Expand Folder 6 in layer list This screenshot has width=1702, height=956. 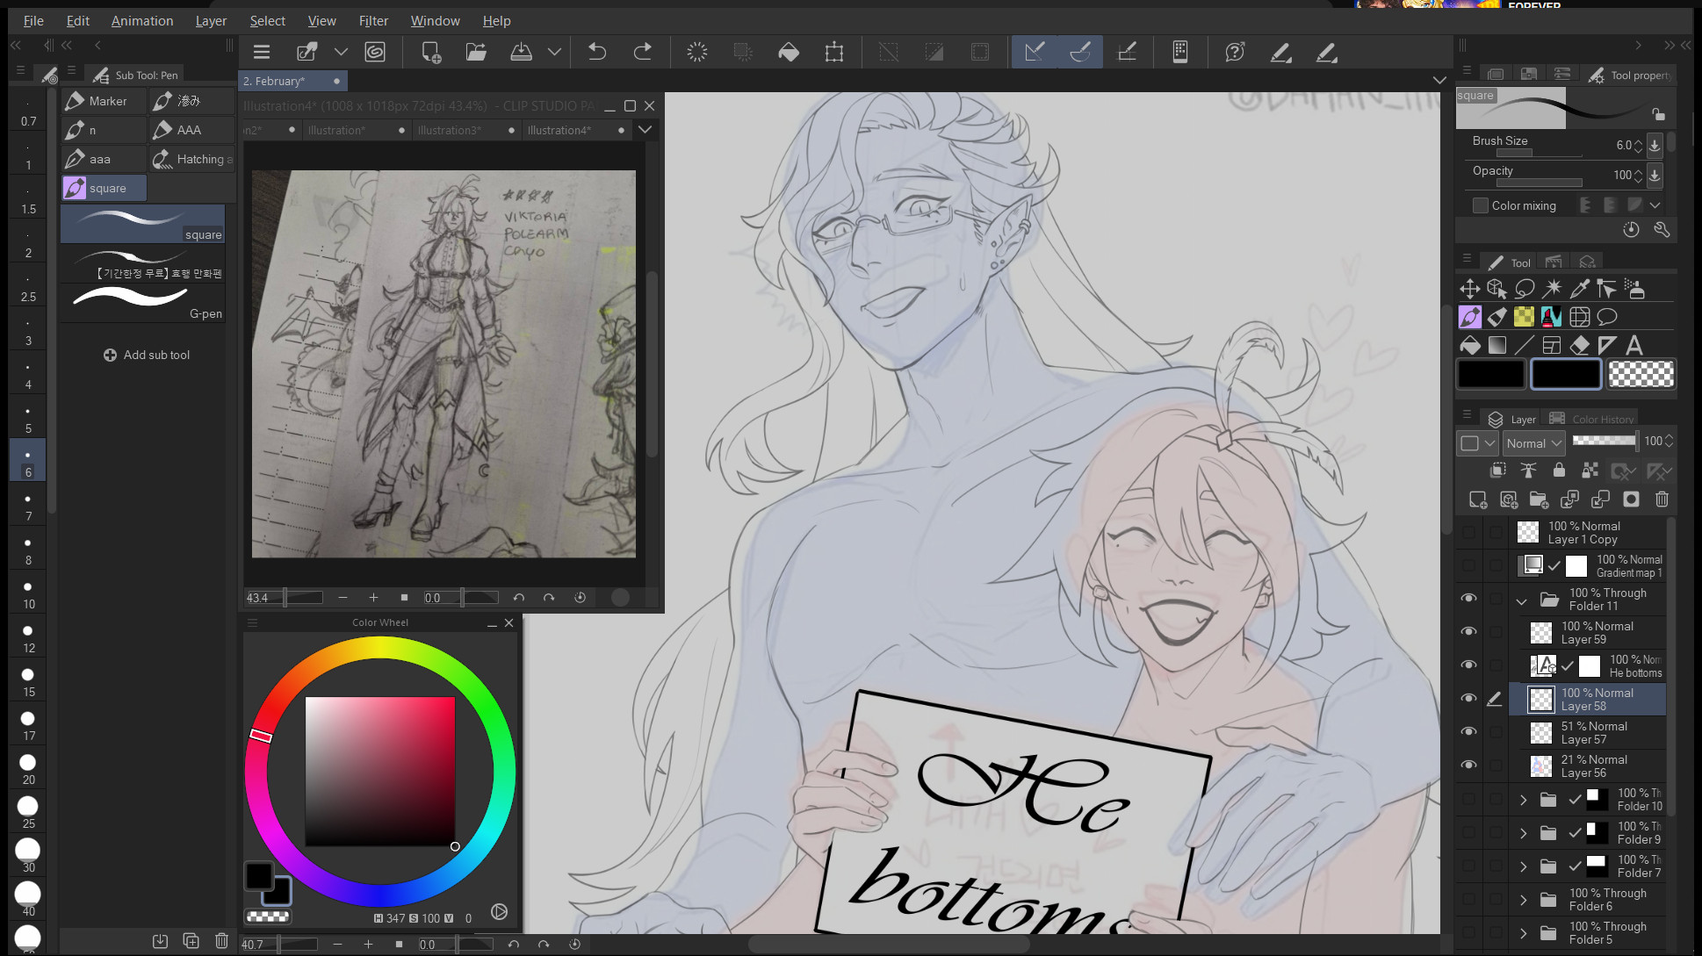click(x=1524, y=900)
